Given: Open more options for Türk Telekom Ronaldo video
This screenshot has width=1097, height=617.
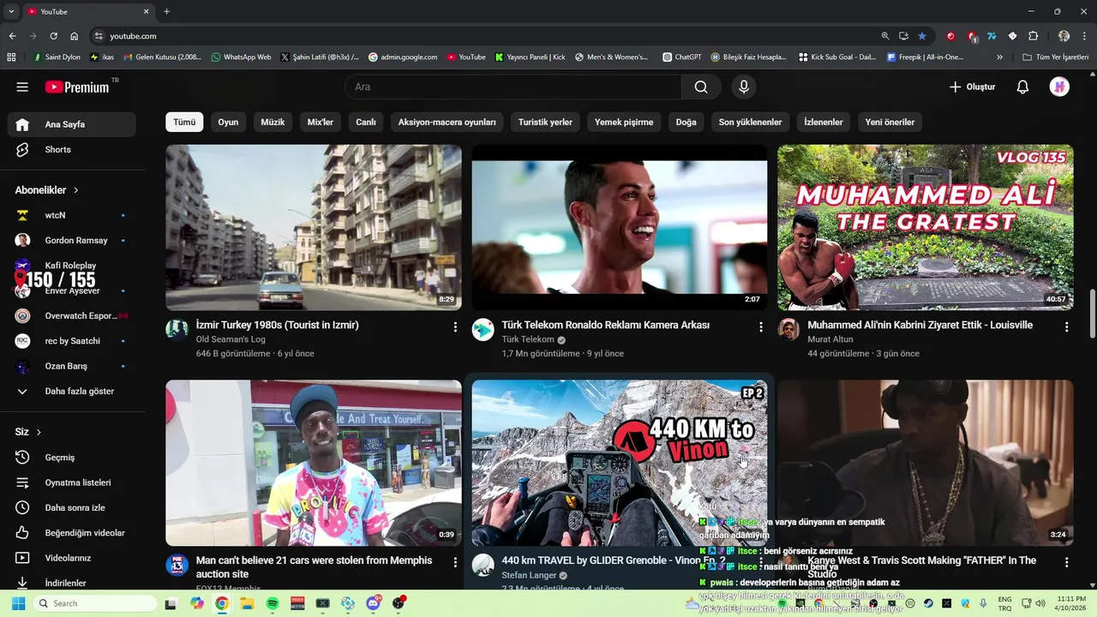Looking at the screenshot, I should pyautogui.click(x=761, y=327).
